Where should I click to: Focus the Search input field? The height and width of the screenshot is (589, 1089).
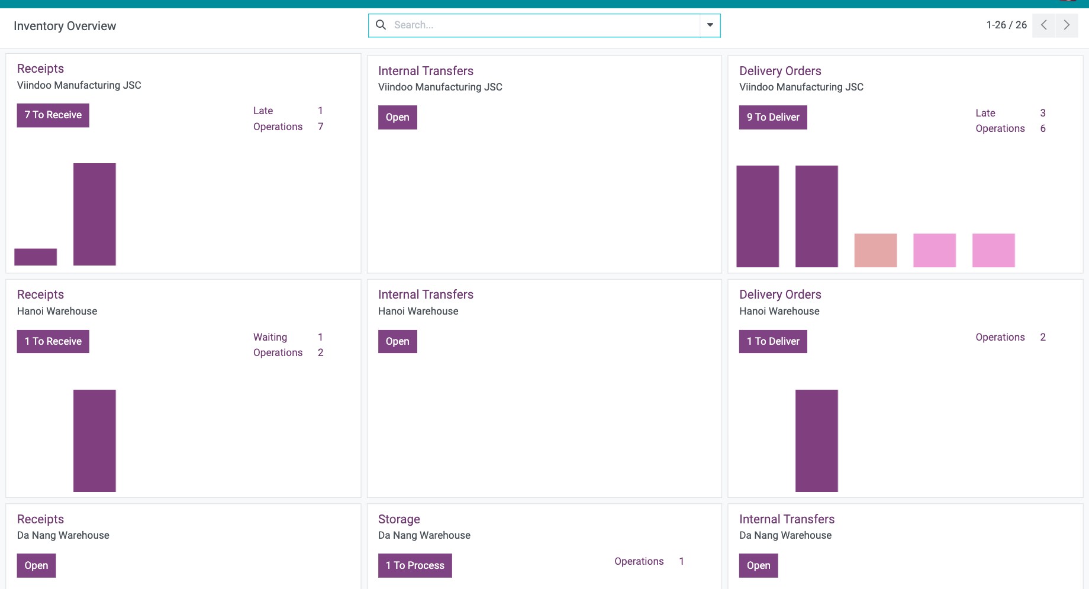(544, 25)
